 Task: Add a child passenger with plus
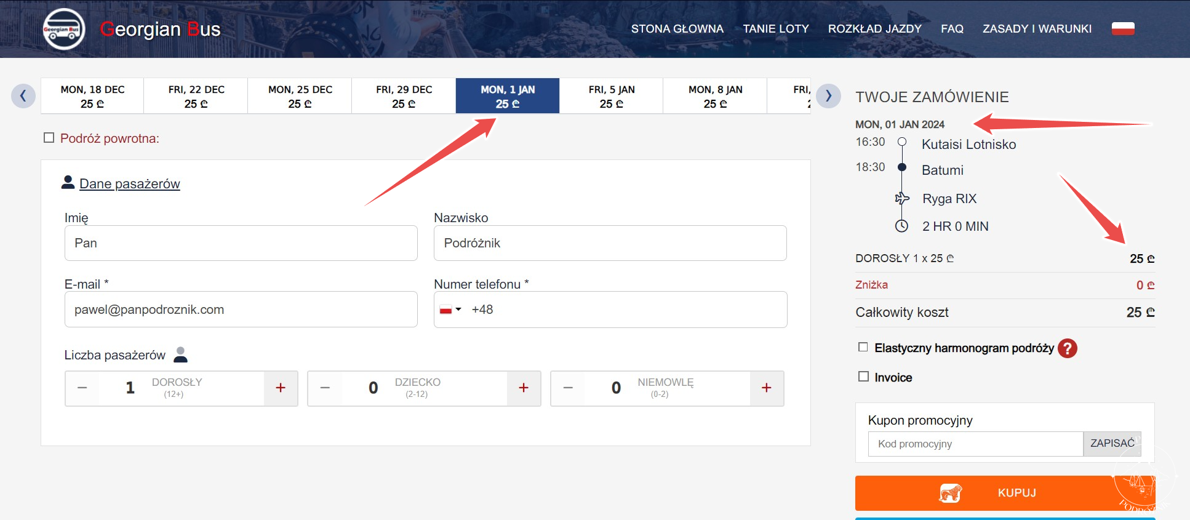(524, 388)
